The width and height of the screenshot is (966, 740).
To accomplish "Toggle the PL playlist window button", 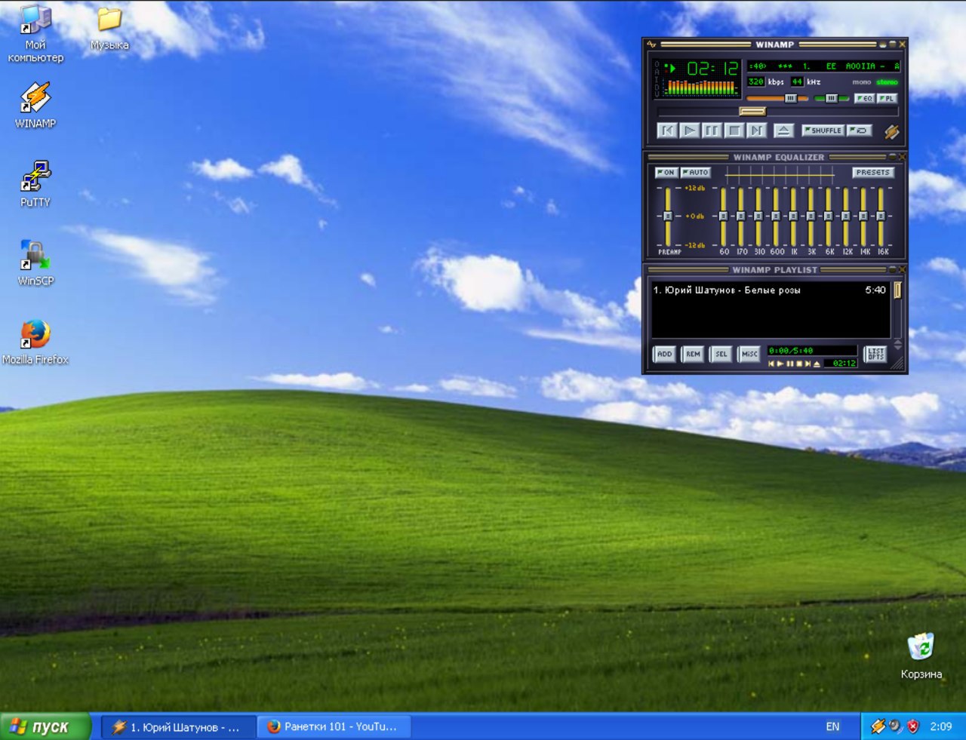I will (x=888, y=98).
